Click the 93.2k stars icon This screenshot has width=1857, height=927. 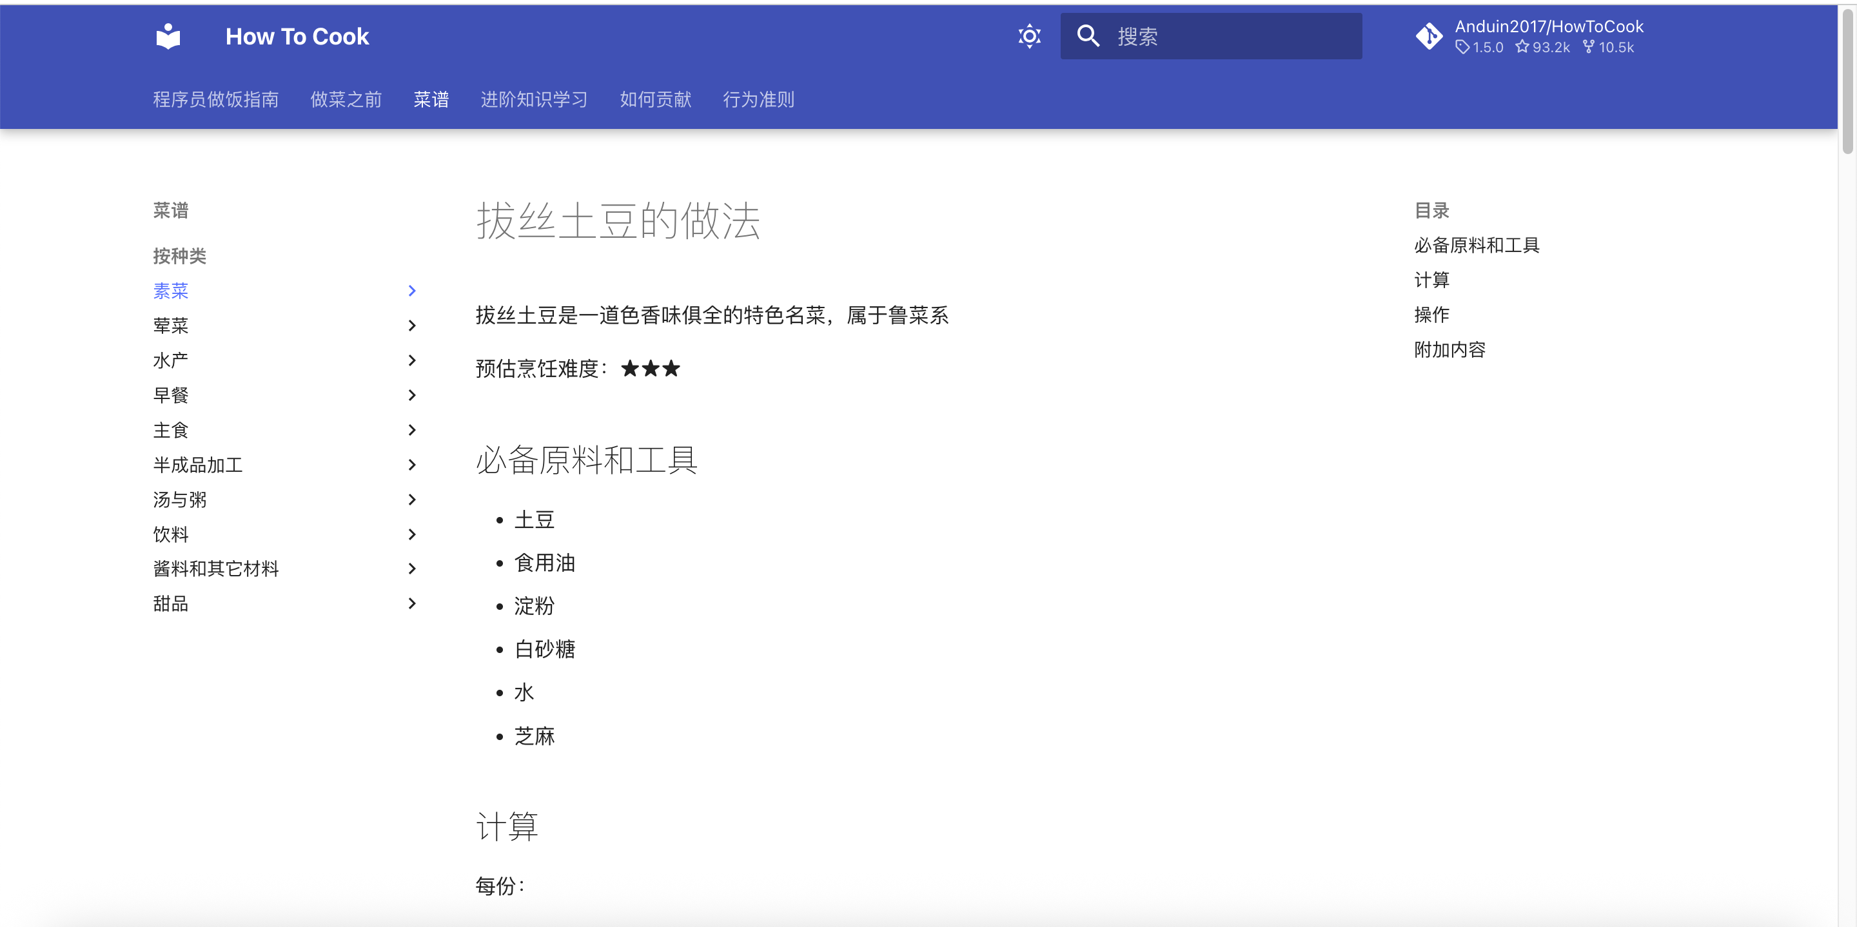(1522, 48)
